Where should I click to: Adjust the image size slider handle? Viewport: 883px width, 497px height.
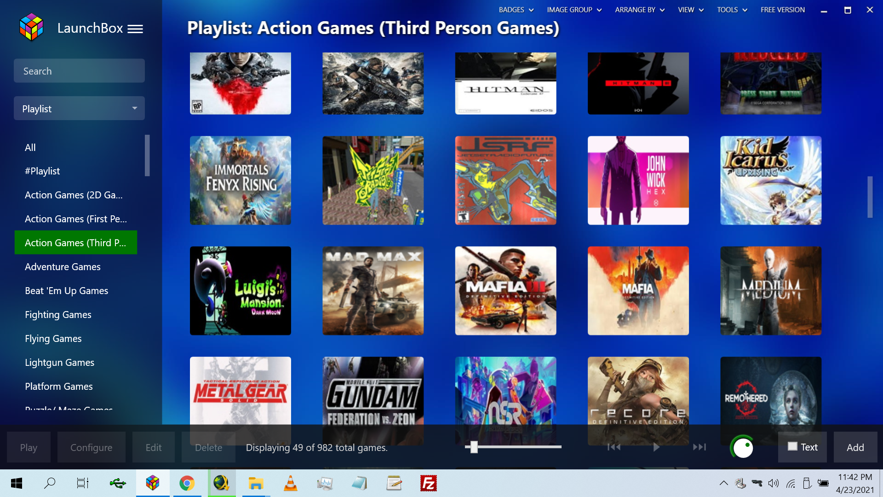click(474, 447)
